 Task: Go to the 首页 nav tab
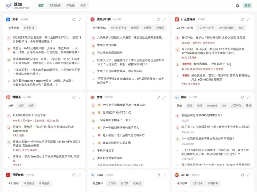click(41, 5)
